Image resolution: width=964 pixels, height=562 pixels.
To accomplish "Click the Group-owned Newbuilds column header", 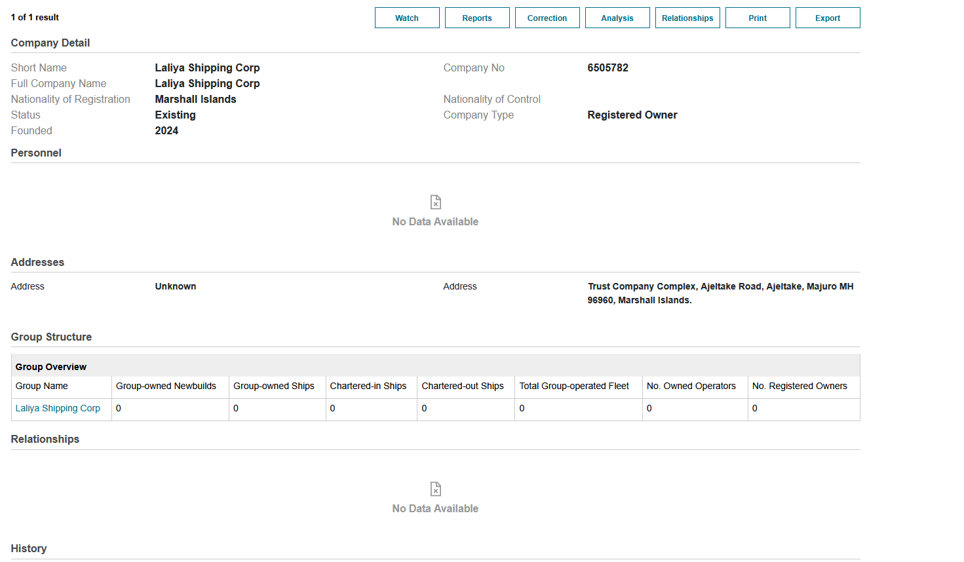I will (166, 386).
